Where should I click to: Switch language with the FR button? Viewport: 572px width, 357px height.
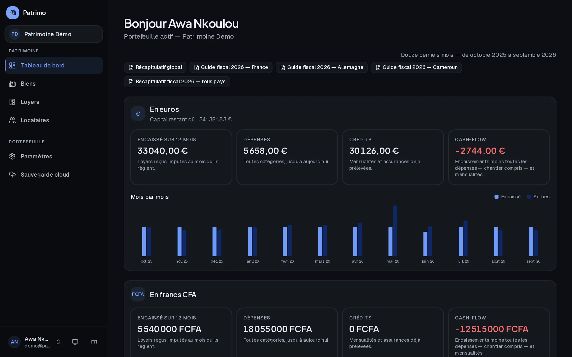pos(94,342)
